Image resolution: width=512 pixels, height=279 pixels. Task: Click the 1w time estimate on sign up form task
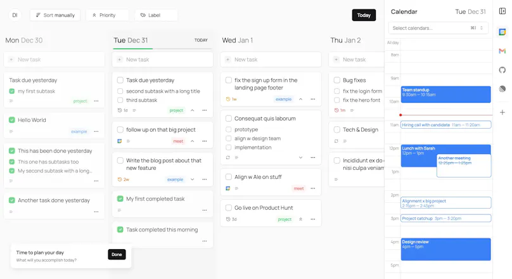point(231,99)
